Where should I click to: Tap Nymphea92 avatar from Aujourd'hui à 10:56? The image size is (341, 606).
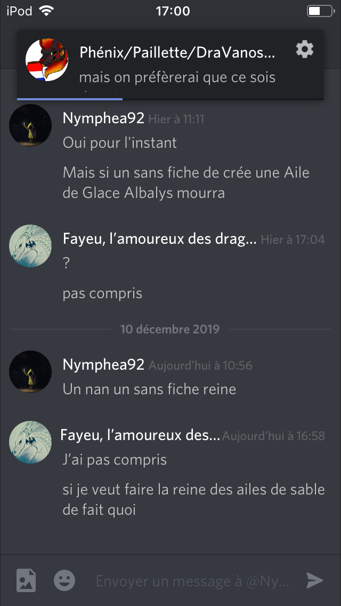30,371
